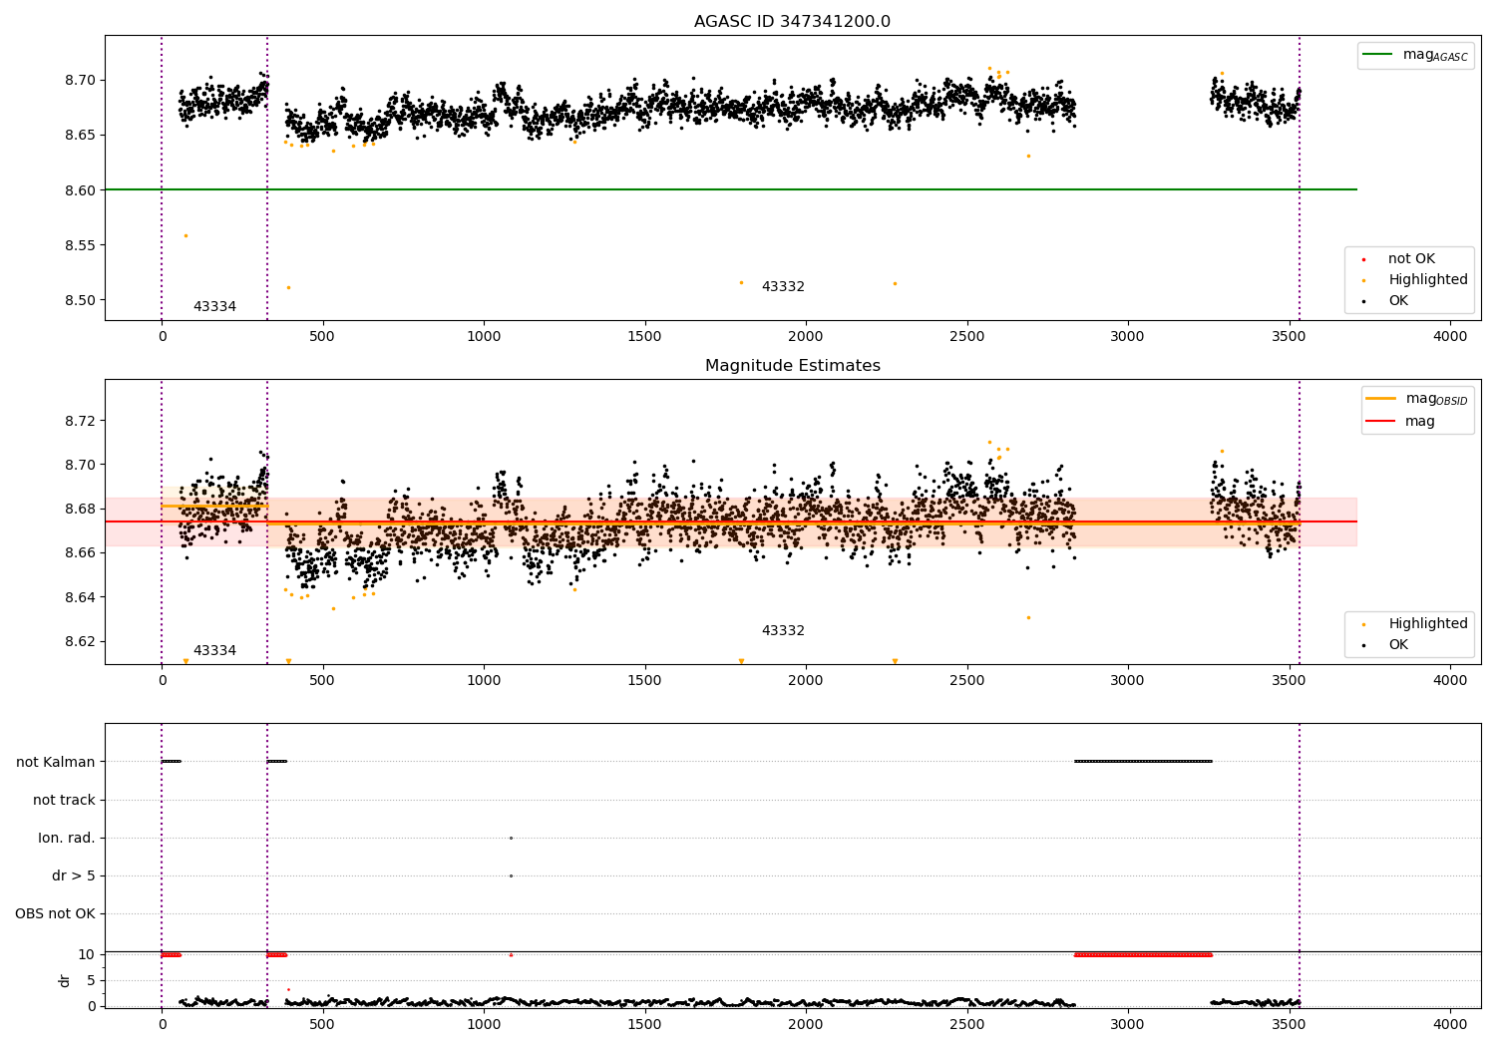Click the '10' tick on the dr axis
Viewport: 1496px width, 1047px height.
pos(87,954)
